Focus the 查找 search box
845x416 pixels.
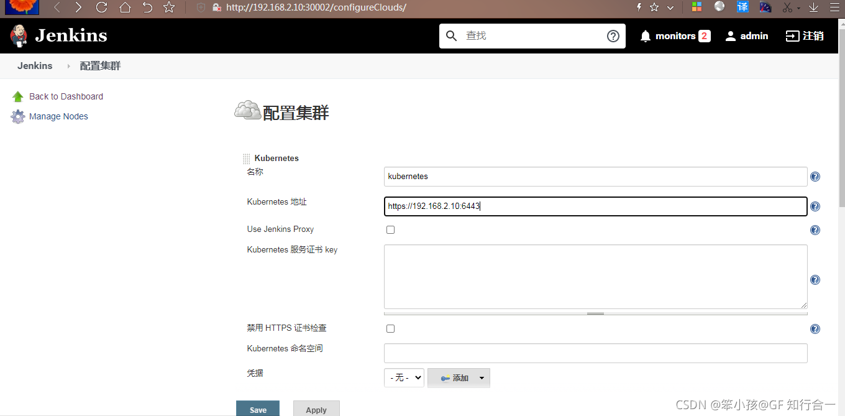(532, 36)
